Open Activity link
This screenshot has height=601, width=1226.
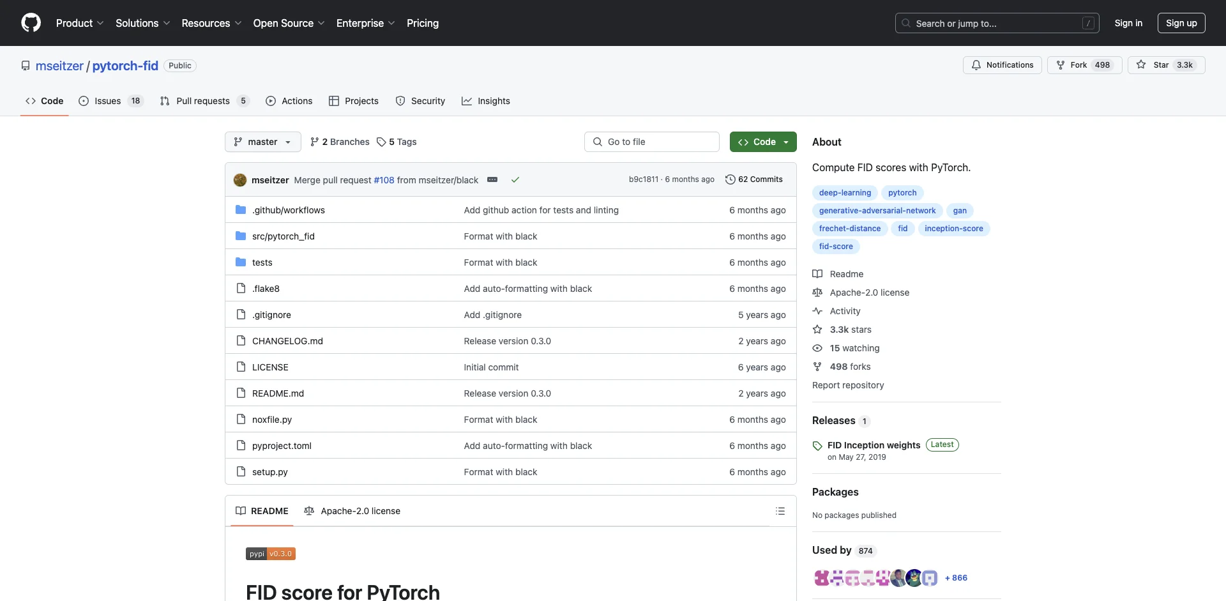(x=837, y=311)
